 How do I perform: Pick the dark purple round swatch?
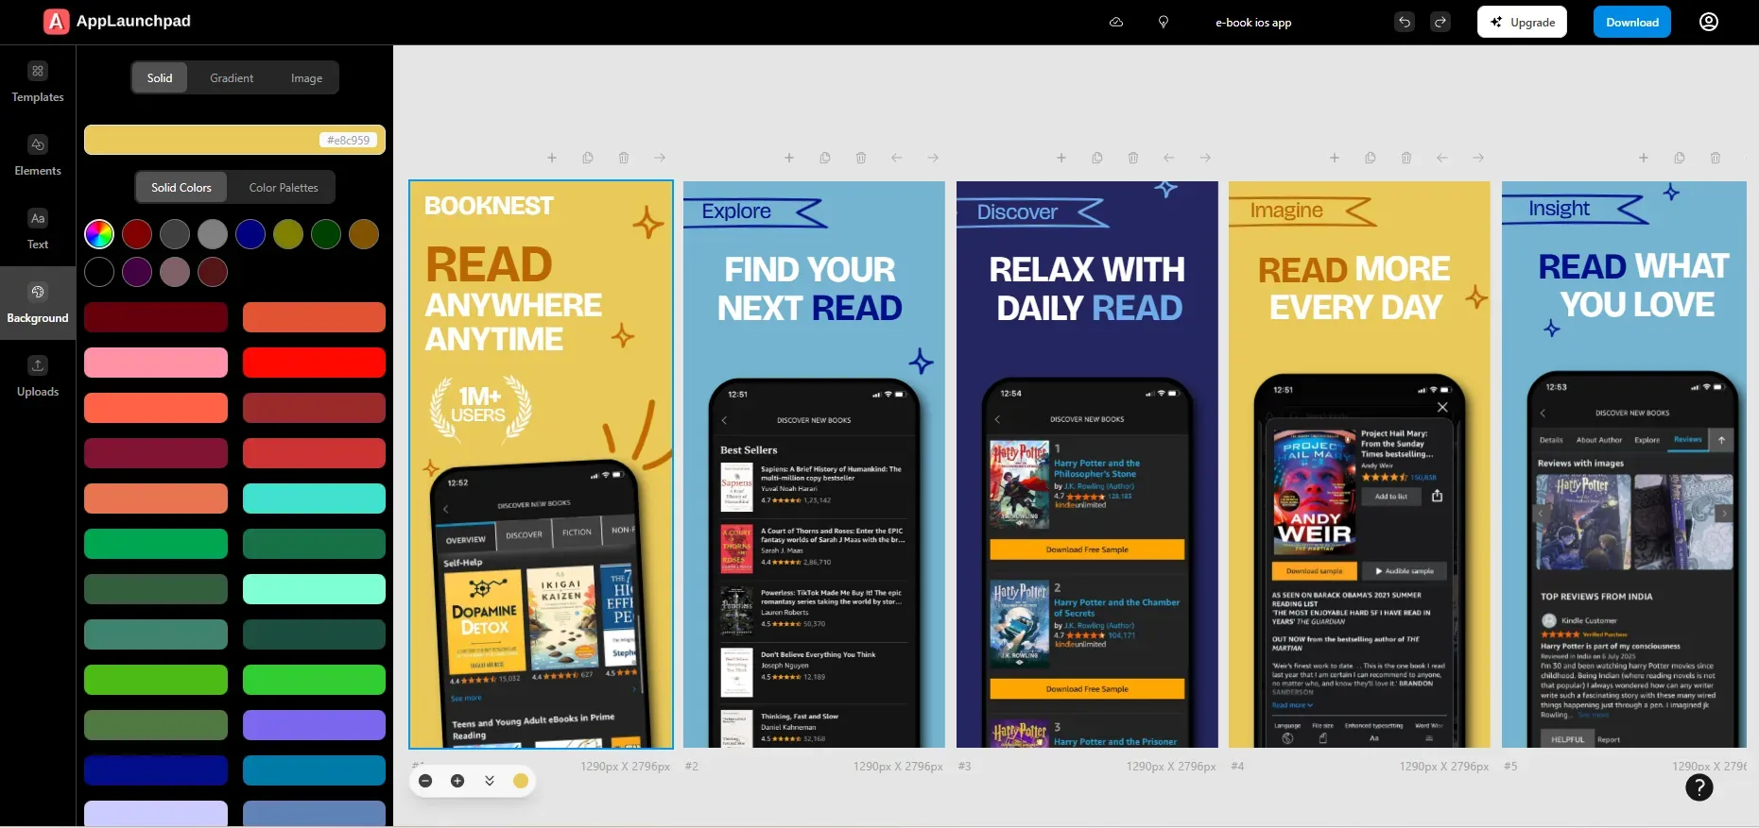[x=137, y=272]
